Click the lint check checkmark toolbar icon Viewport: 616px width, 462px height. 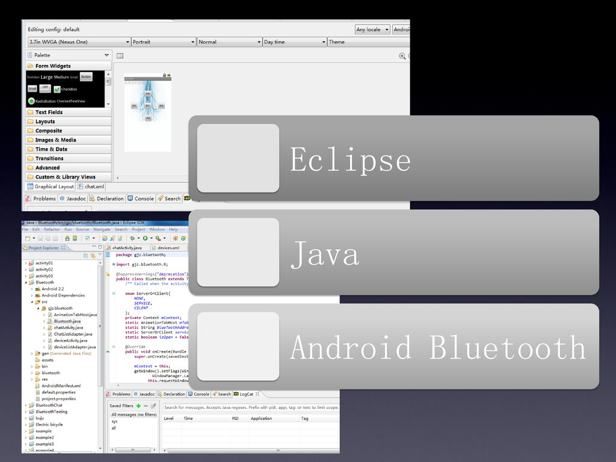coord(88,238)
